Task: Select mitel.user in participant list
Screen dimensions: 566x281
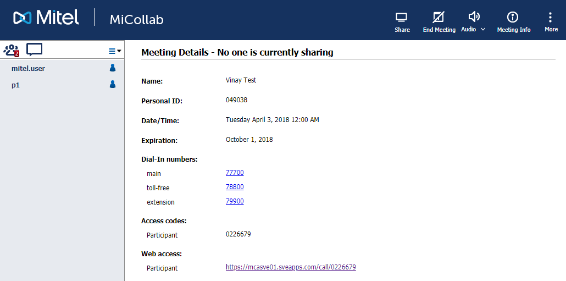Action: click(28, 69)
